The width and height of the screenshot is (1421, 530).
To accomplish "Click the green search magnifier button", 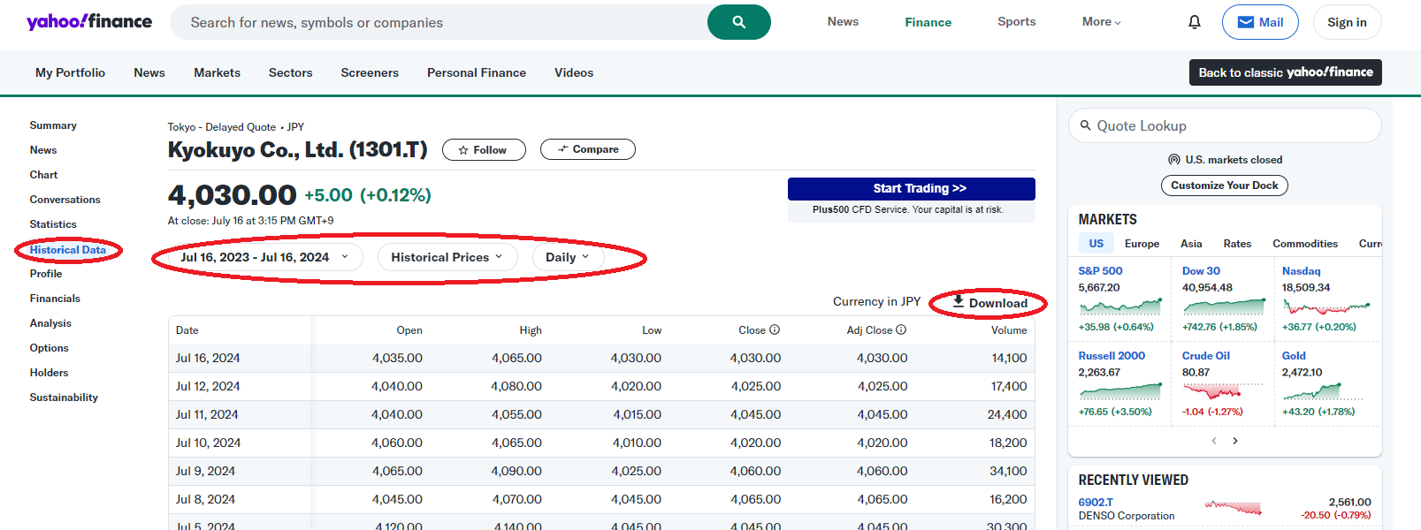I will pyautogui.click(x=739, y=22).
